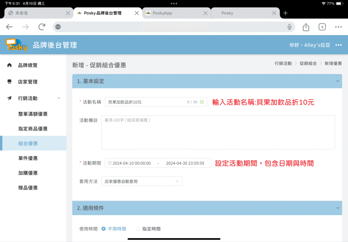Click the 活動名稱 input field

(x=156, y=102)
